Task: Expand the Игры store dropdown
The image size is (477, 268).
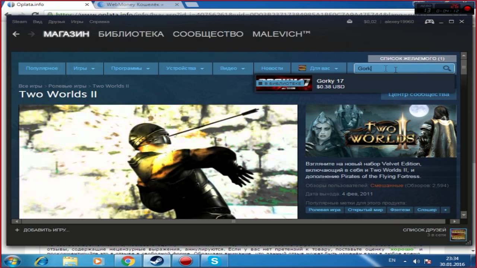Action: [84, 68]
